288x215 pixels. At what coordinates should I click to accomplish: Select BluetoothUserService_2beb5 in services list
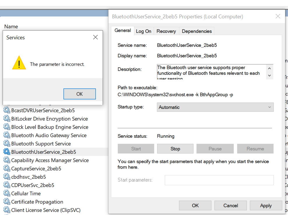click(43, 152)
